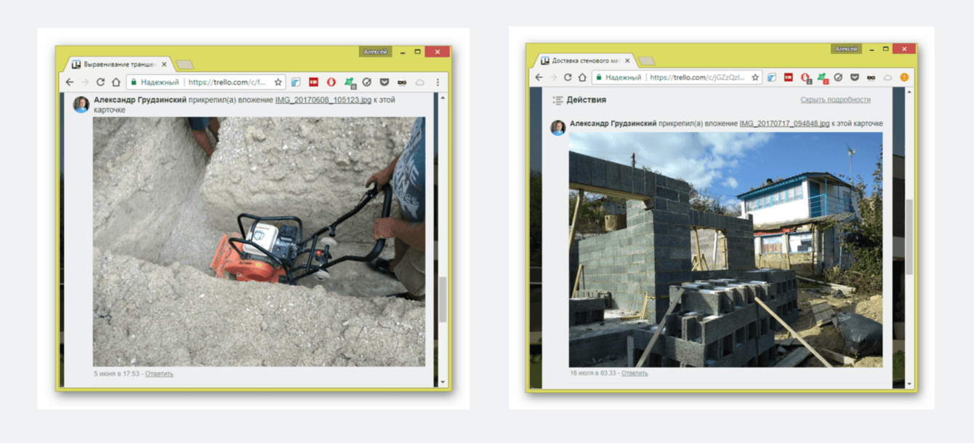Open attachment link IMG_20170608_105123.jpg
This screenshot has width=974, height=443.
pos(323,100)
